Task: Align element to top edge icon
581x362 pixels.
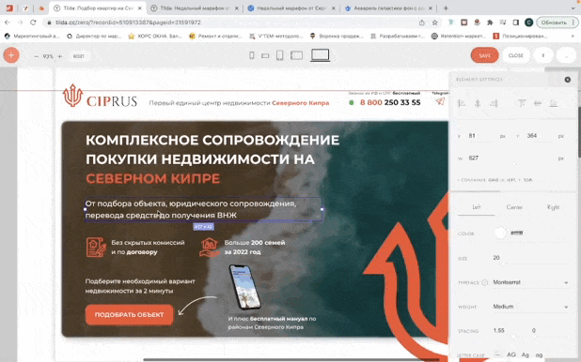Action: tap(522, 103)
